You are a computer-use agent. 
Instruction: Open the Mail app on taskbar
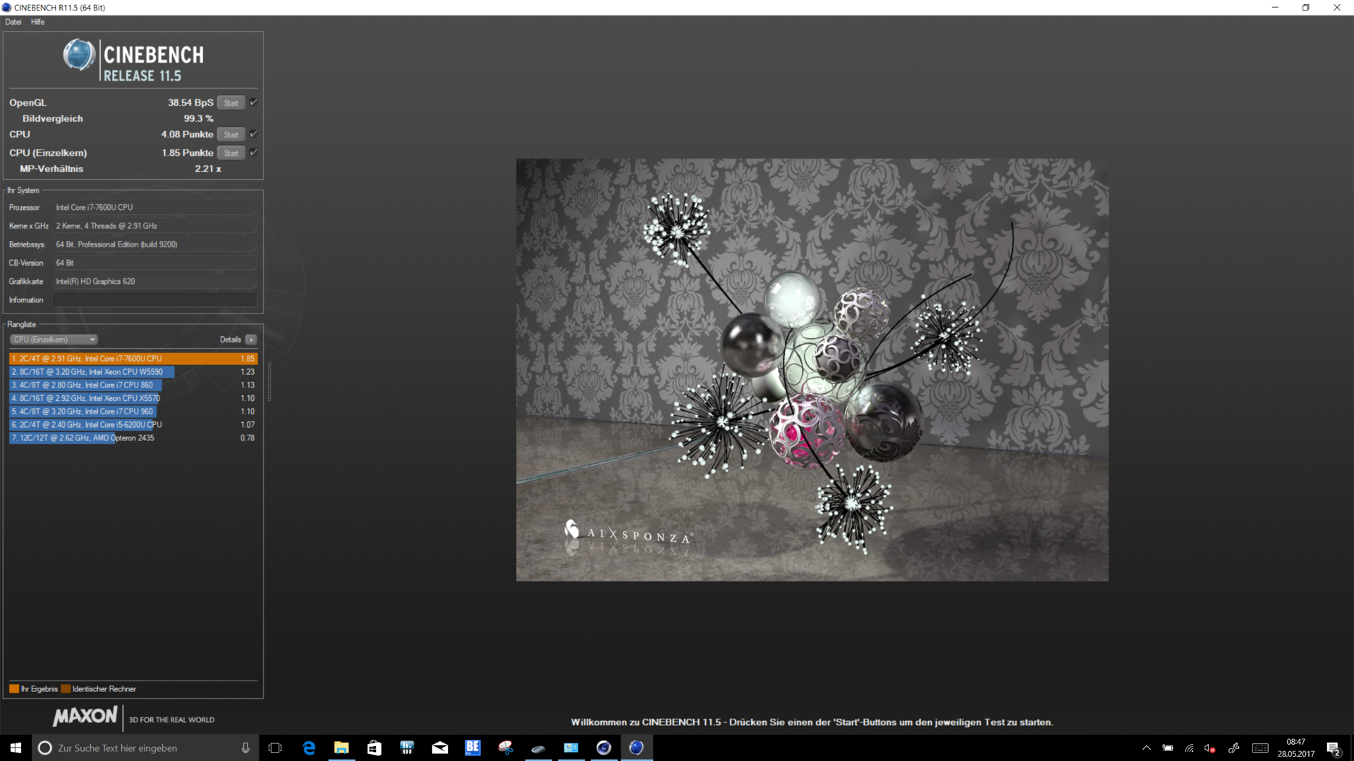coord(440,748)
